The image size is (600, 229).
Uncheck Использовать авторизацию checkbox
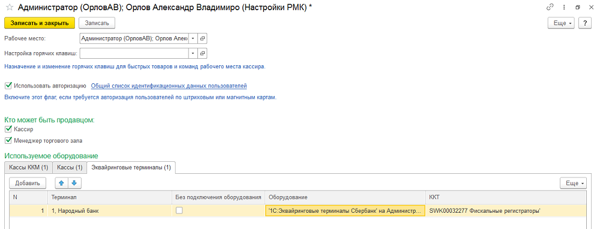coord(8,86)
